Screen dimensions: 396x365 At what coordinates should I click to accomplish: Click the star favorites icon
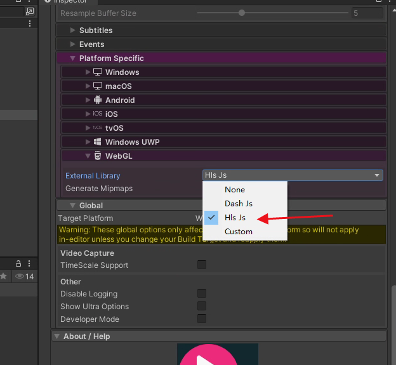4,276
